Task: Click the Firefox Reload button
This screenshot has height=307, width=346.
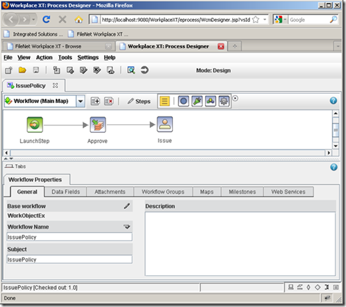Action: point(47,19)
